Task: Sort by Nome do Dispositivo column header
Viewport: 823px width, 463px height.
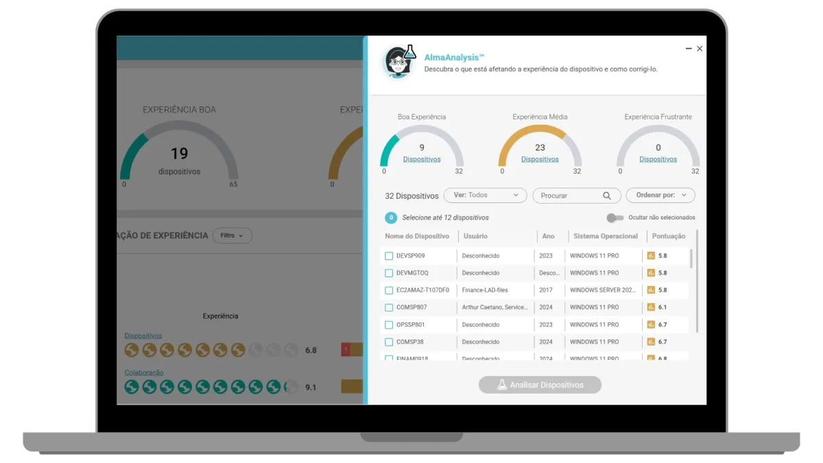Action: tap(417, 236)
